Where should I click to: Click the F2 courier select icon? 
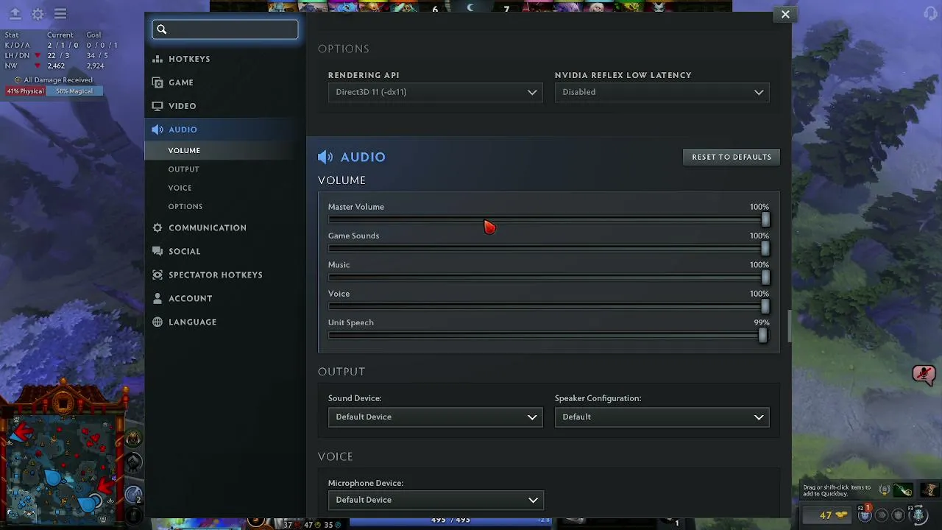(x=865, y=515)
